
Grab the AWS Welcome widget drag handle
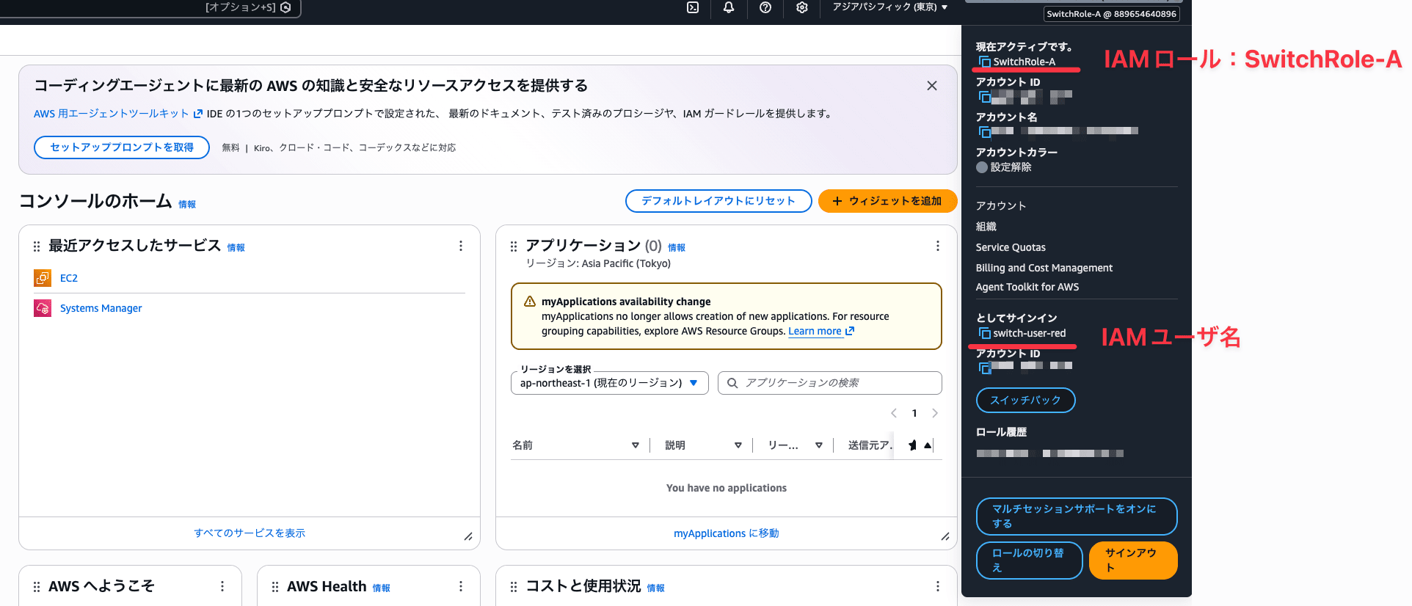click(37, 587)
